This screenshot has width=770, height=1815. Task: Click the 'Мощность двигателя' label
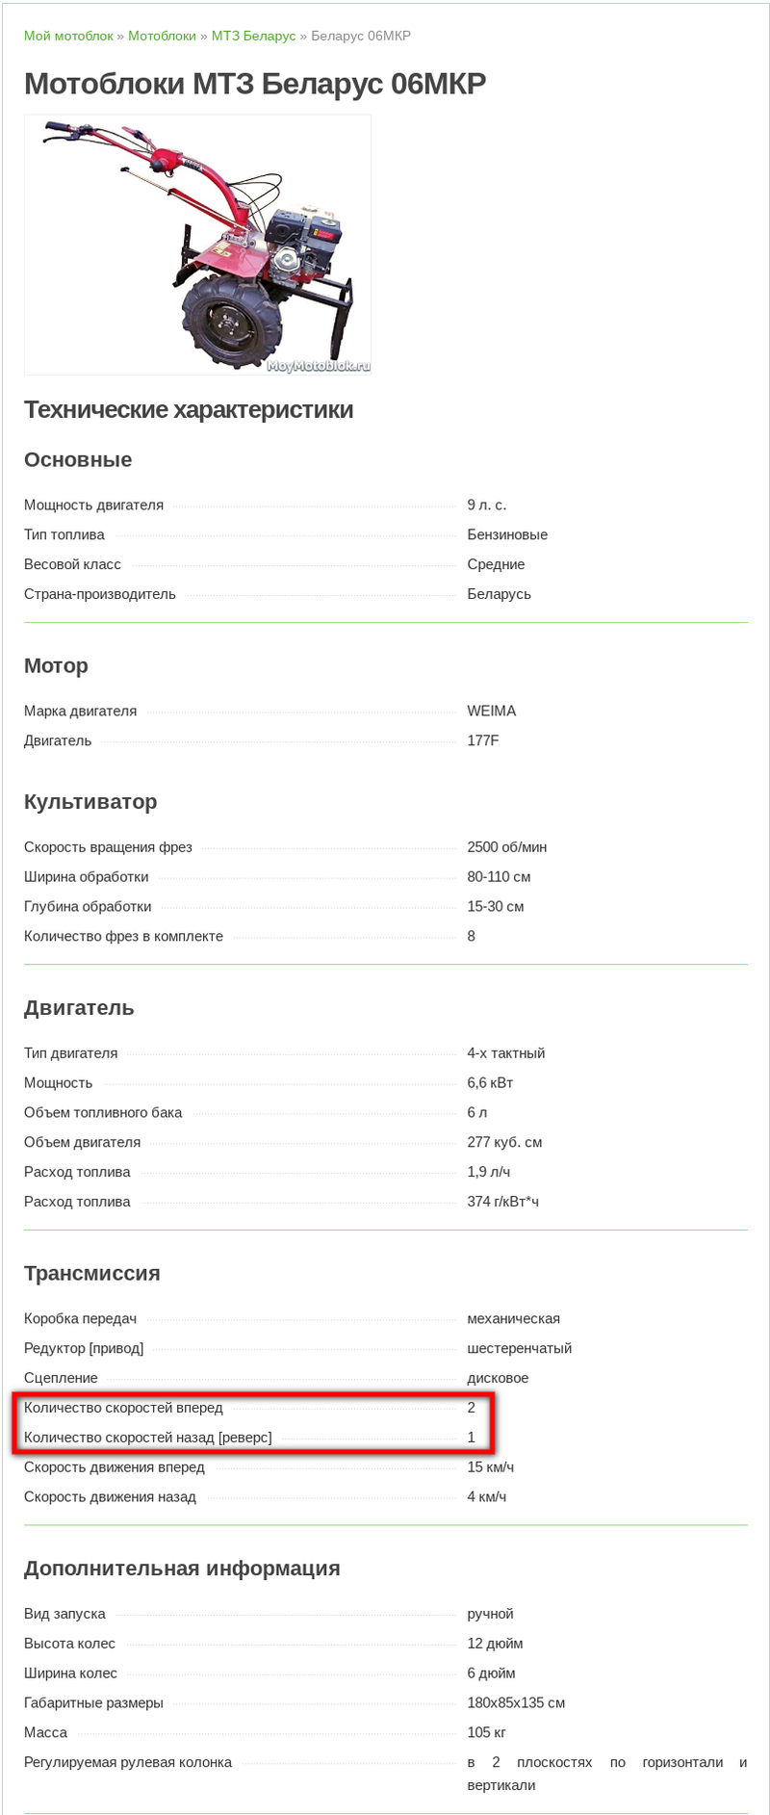point(93,505)
